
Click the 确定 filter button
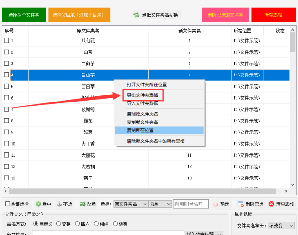tap(221, 204)
